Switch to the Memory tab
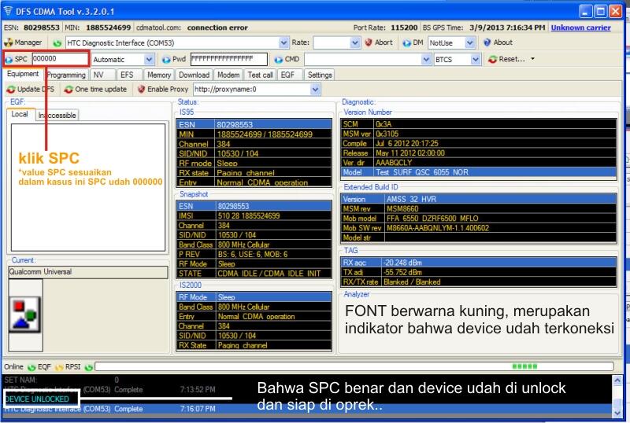The image size is (630, 423). point(159,75)
